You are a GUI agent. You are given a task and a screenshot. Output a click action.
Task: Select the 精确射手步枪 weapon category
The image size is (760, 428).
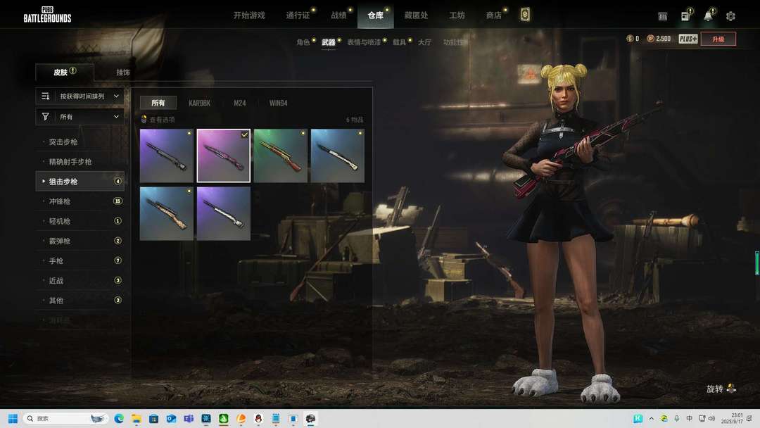point(80,161)
